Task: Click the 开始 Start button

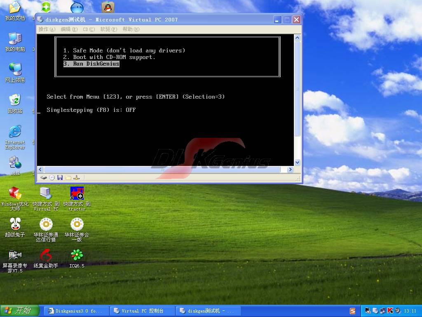Action: pos(20,311)
